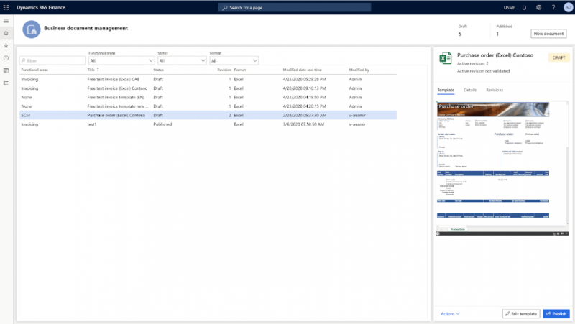Go to Home in left sidebar
The image size is (575, 324).
click(6, 33)
